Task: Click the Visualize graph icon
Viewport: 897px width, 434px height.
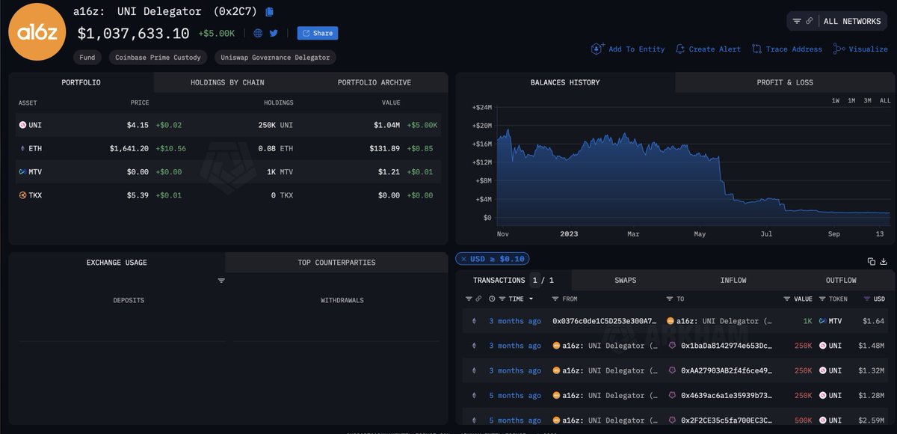Action: (837, 49)
